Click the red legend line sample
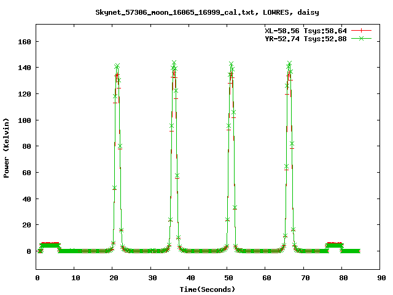This screenshot has width=393, height=295. point(361,31)
